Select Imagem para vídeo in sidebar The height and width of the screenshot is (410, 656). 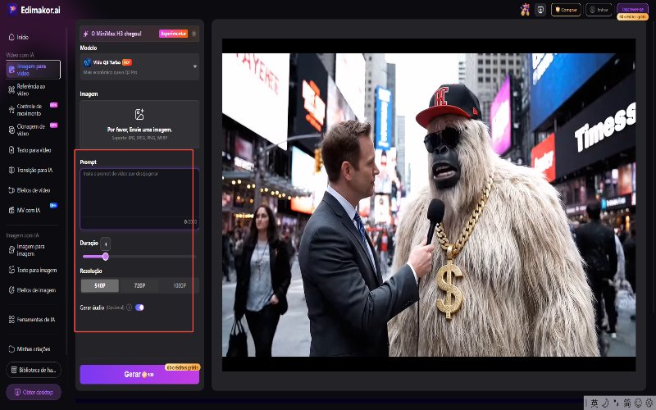[x=34, y=70]
